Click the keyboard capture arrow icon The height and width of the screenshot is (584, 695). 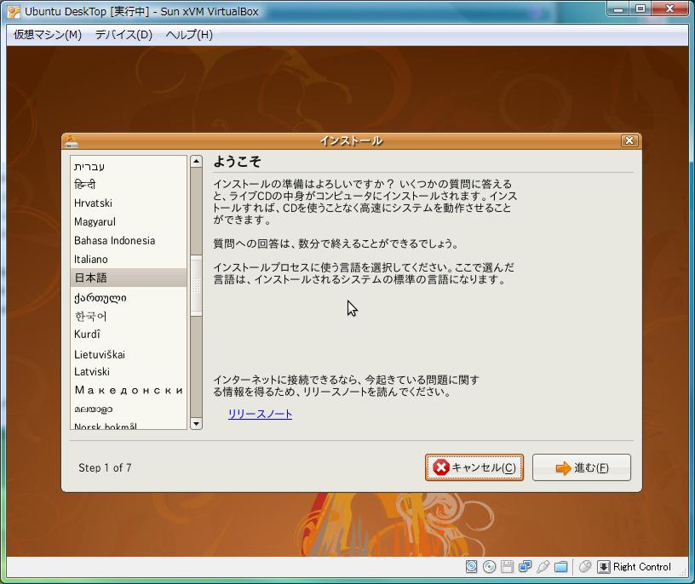pyautogui.click(x=603, y=566)
